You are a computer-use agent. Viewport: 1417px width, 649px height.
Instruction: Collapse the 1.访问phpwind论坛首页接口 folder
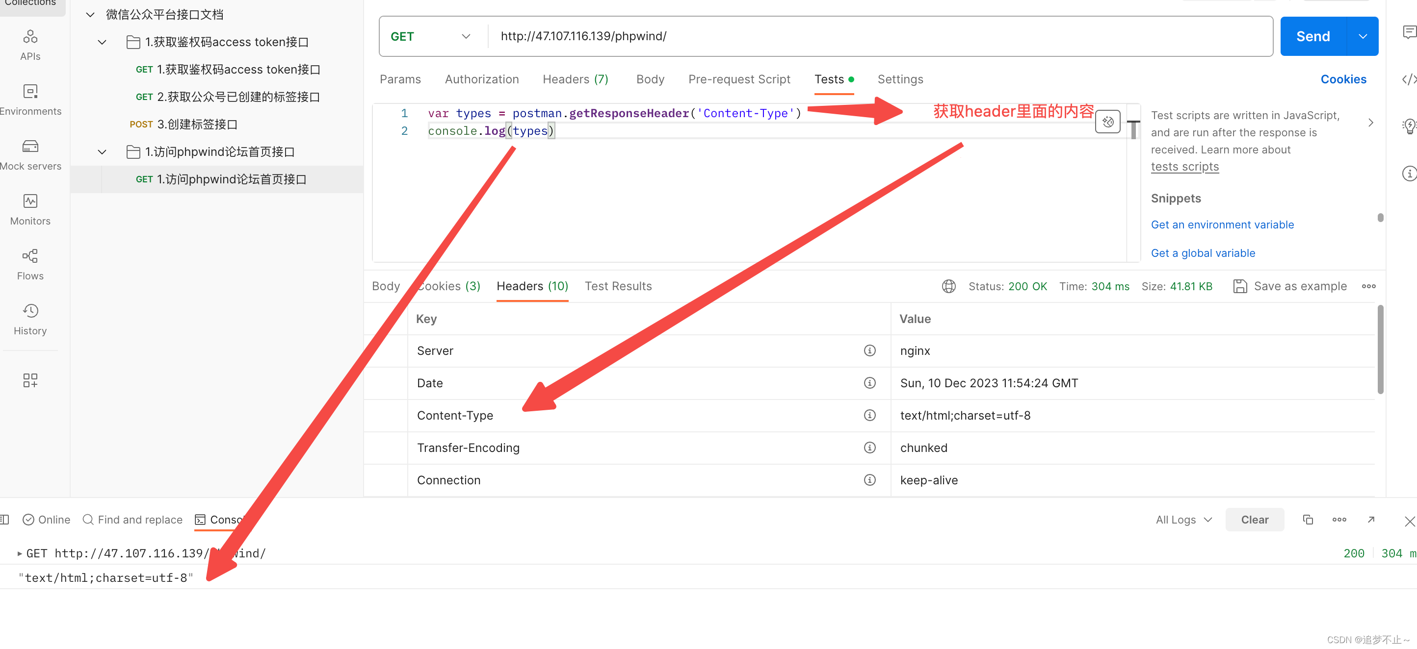102,151
